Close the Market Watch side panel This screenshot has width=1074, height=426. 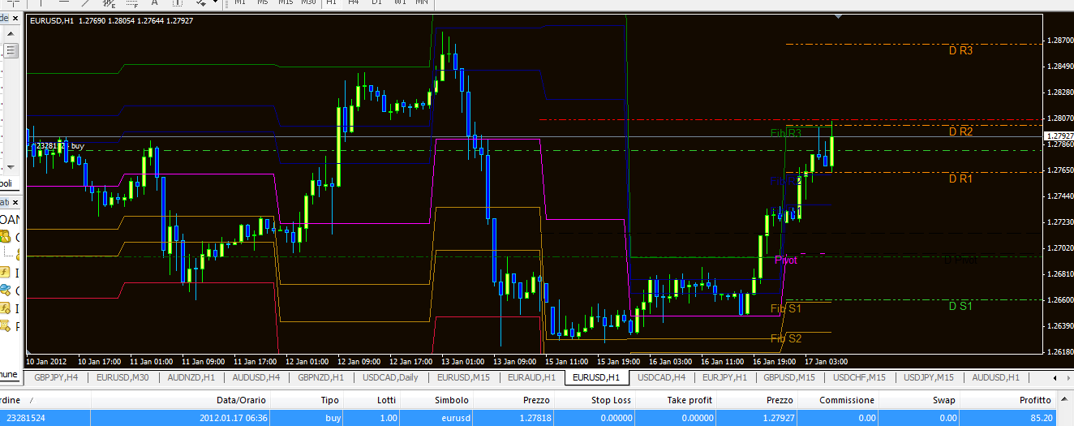coord(15,18)
